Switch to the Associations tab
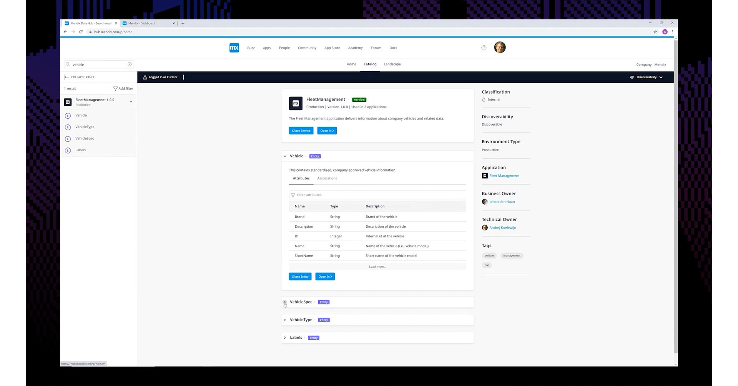This screenshot has height=386, width=738. point(327,178)
